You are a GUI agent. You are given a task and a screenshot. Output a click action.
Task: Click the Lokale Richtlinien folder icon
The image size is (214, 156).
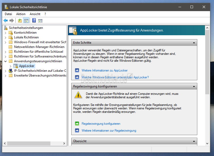point(11,37)
